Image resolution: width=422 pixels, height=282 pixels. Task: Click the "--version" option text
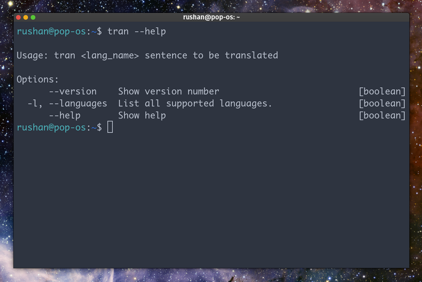(72, 92)
